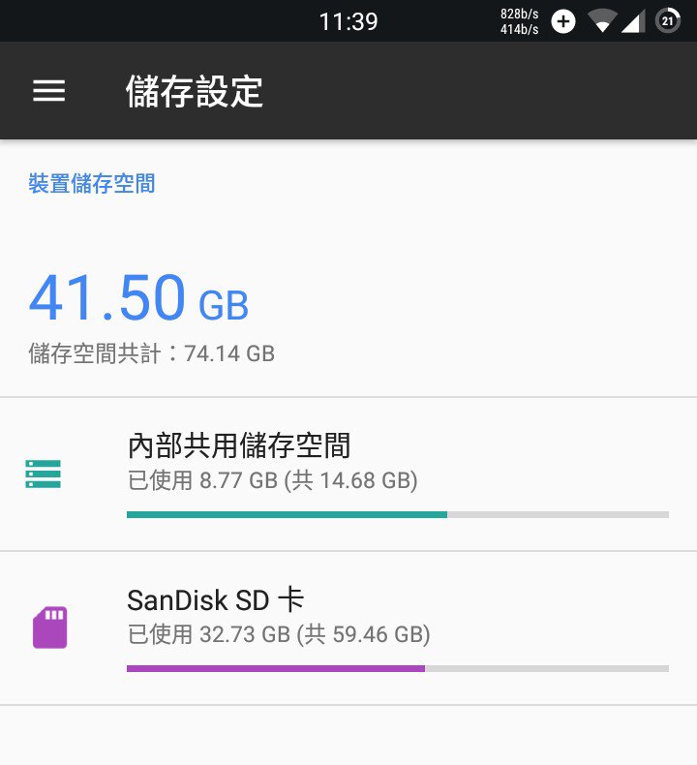Screen dimensions: 697x765
Task: Tap the 41.50 GB used total
Action: click(x=139, y=297)
